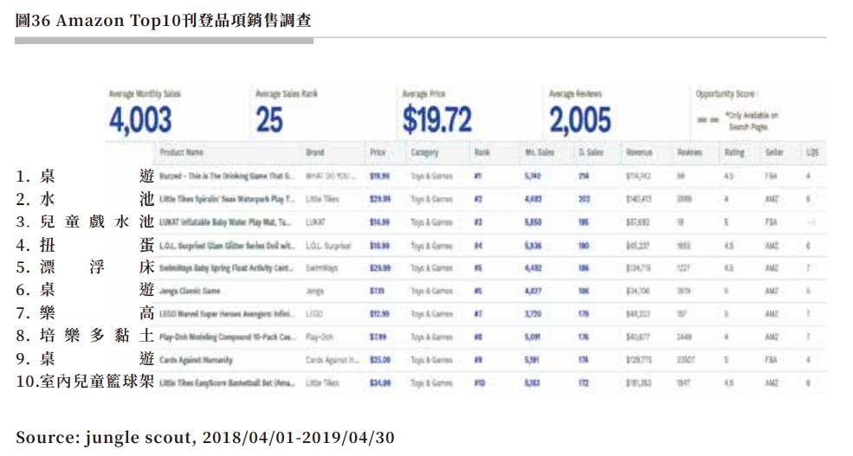This screenshot has height=456, width=853.
Task: Sort by the Rank column header
Action: pos(482,152)
